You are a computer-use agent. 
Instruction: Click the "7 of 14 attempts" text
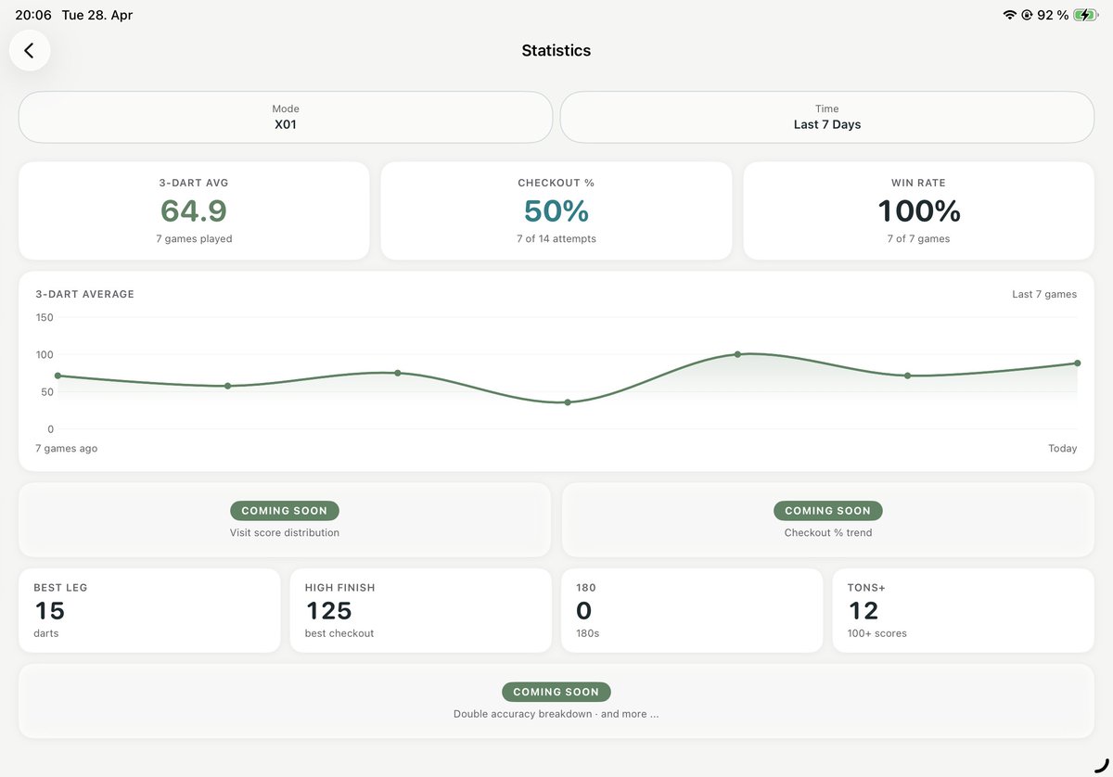pyautogui.click(x=556, y=238)
